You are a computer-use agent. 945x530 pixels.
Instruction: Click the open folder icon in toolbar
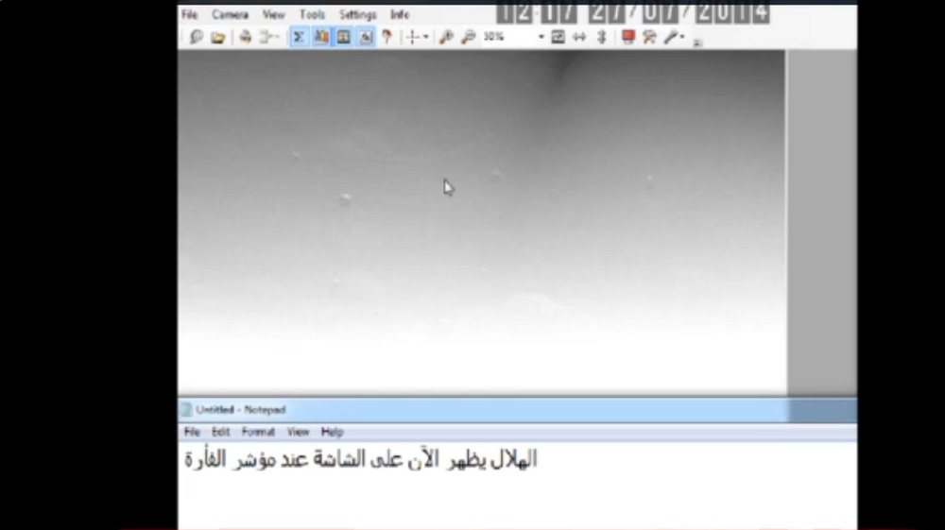[218, 37]
